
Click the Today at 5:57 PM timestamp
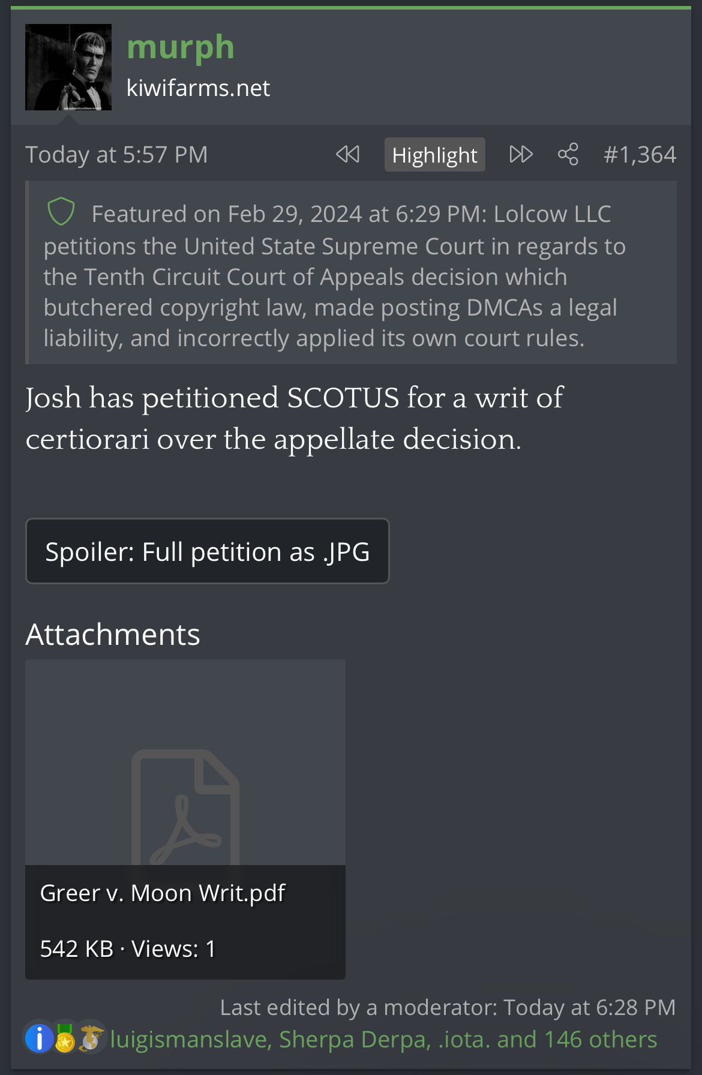[116, 155]
